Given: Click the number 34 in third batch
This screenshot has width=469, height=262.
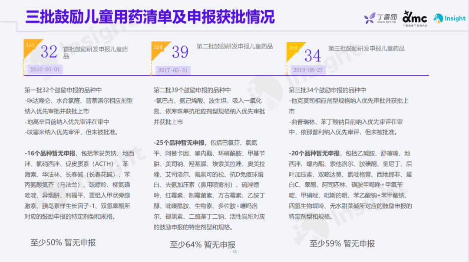Looking at the screenshot, I should (313, 55).
